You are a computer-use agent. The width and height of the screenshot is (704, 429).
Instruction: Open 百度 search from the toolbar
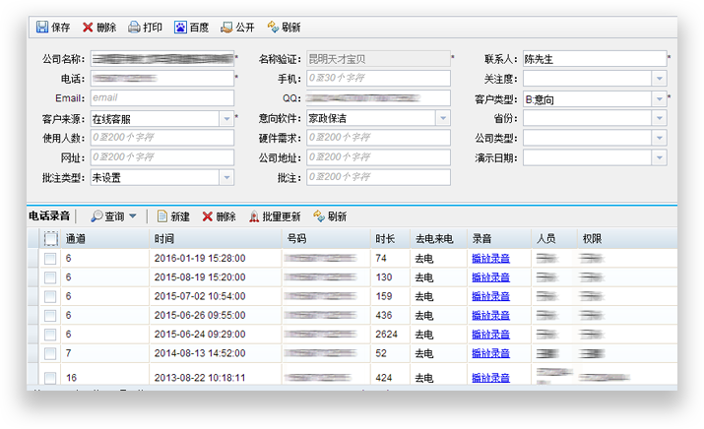point(180,28)
